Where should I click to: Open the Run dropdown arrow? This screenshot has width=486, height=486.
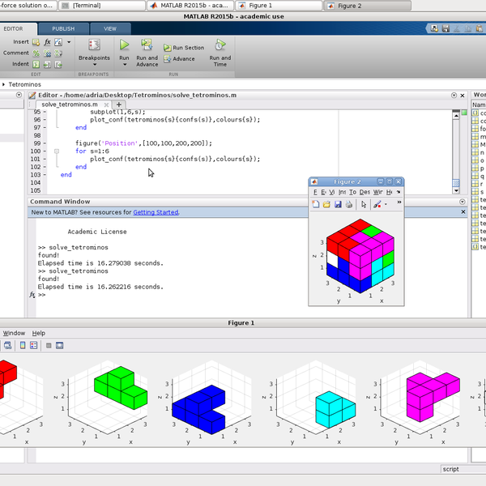(125, 65)
